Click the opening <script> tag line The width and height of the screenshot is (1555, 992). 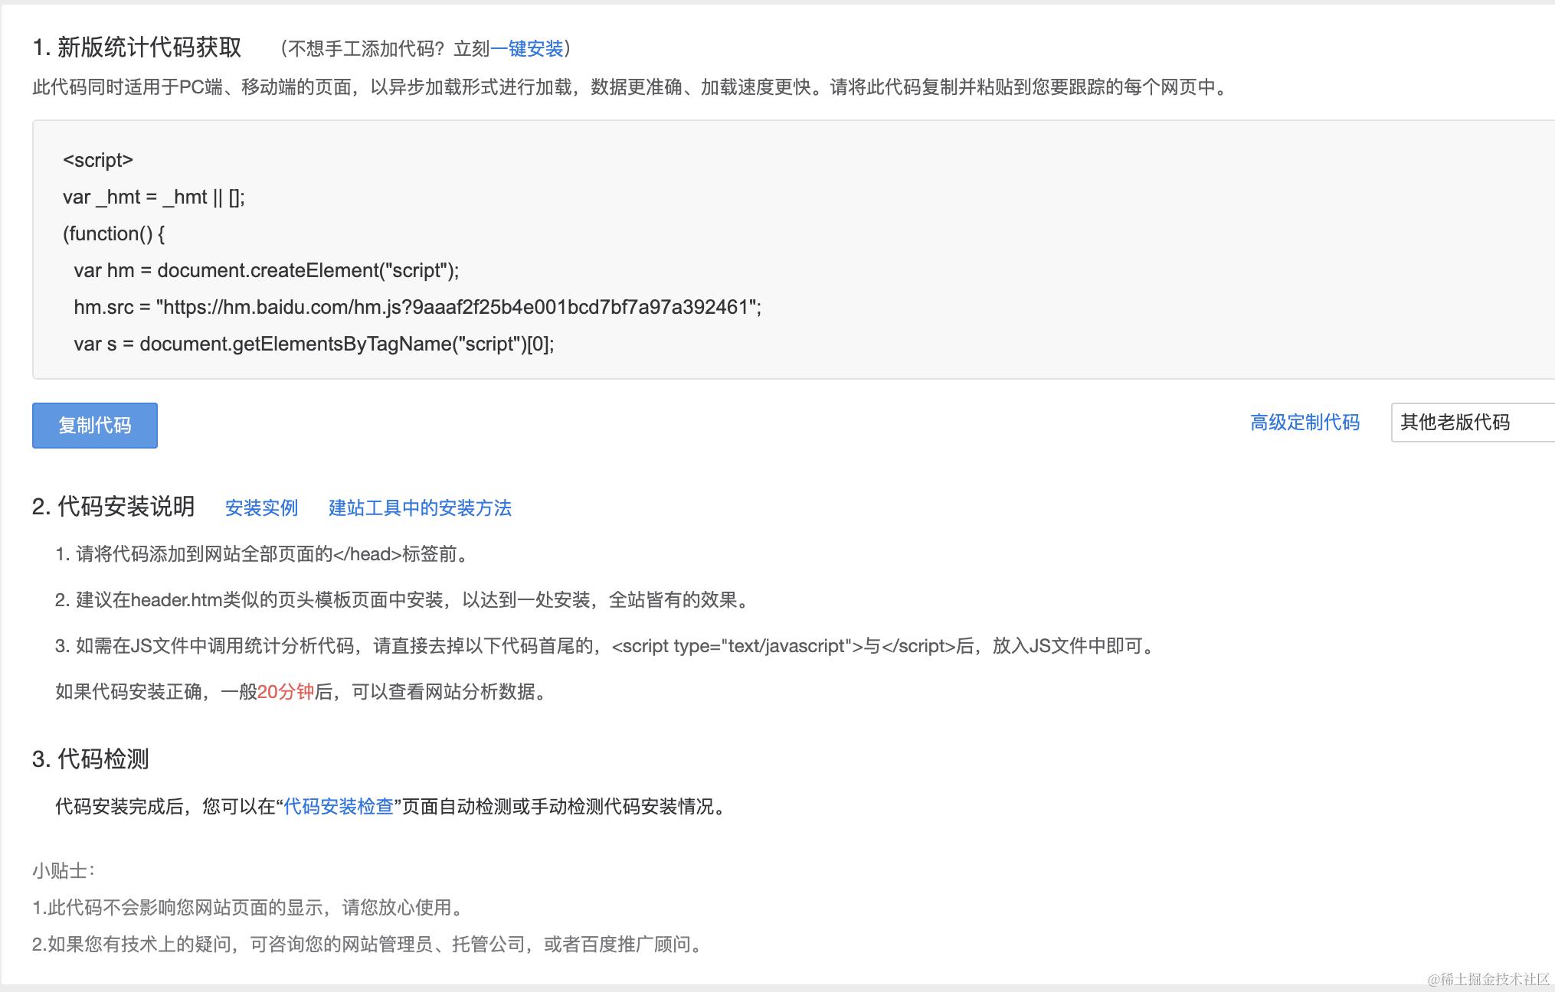98,160
